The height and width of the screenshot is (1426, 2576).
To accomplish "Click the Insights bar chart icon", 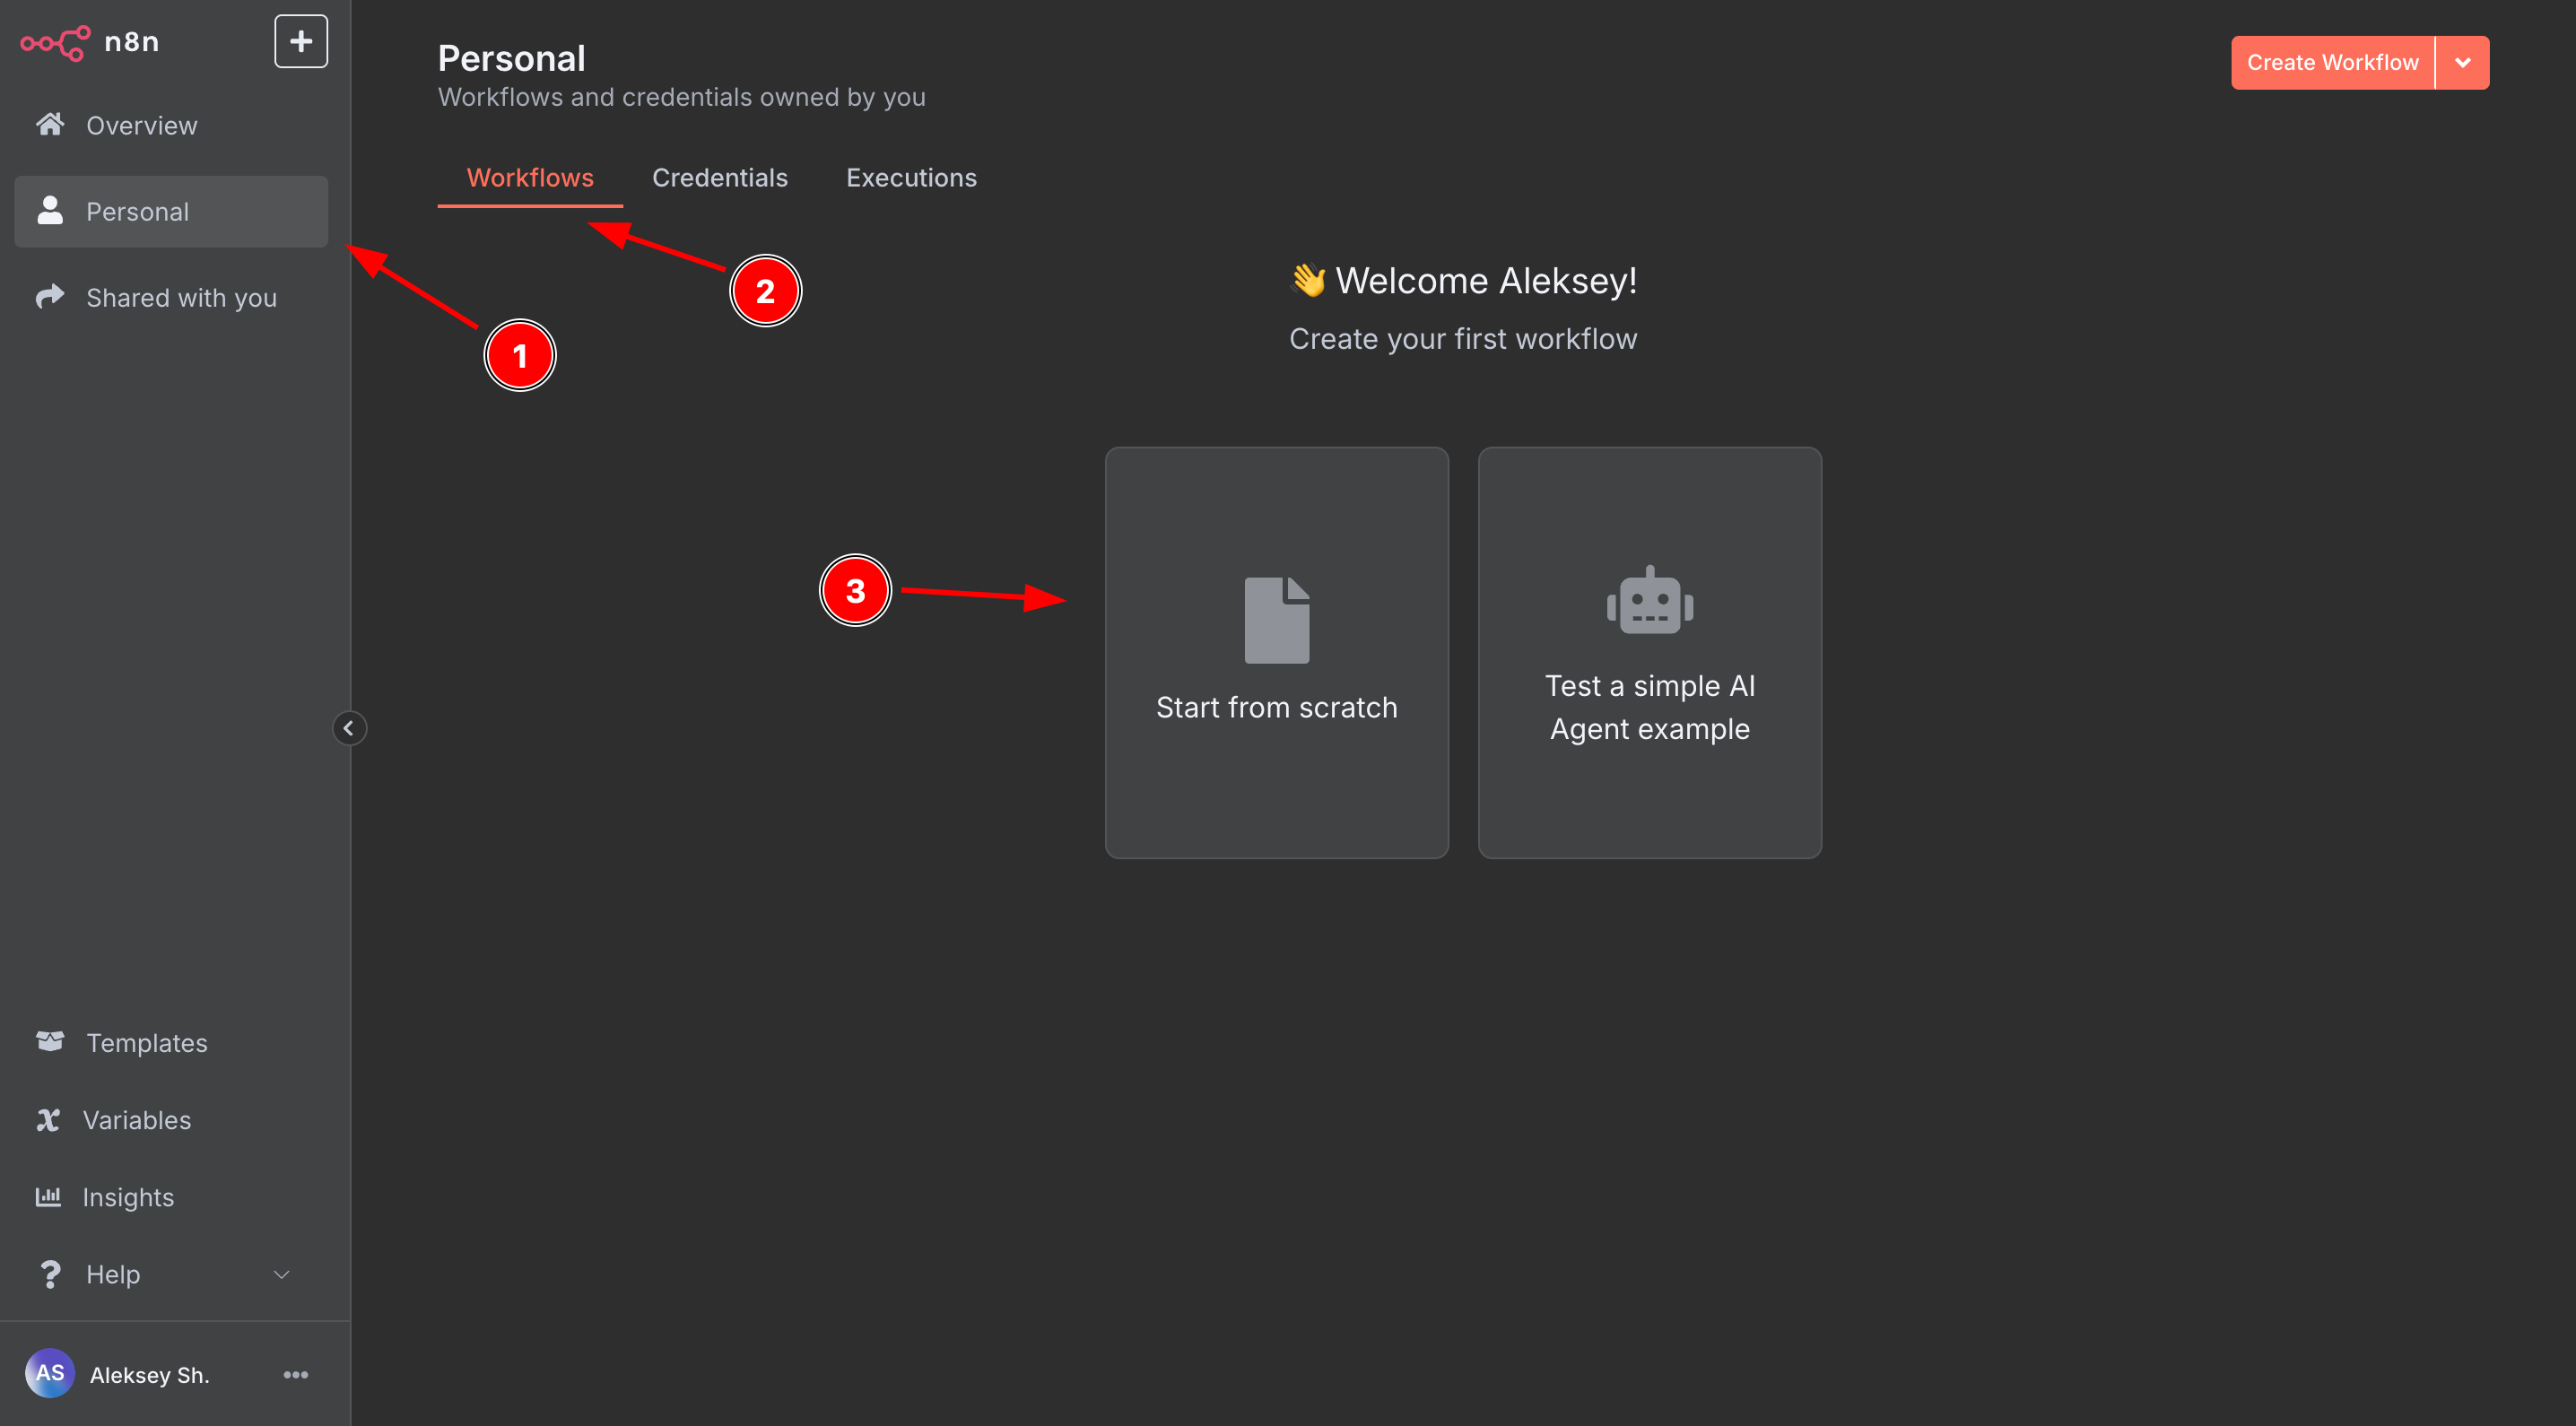I will click(48, 1196).
